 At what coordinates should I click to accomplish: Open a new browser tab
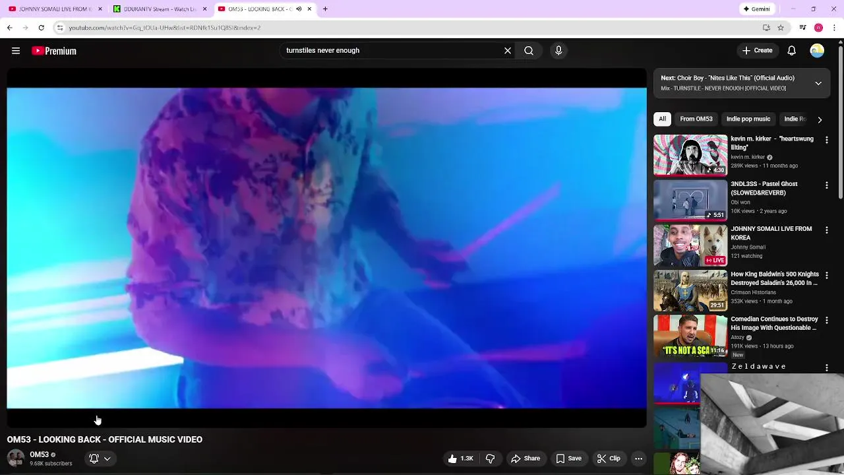[325, 9]
